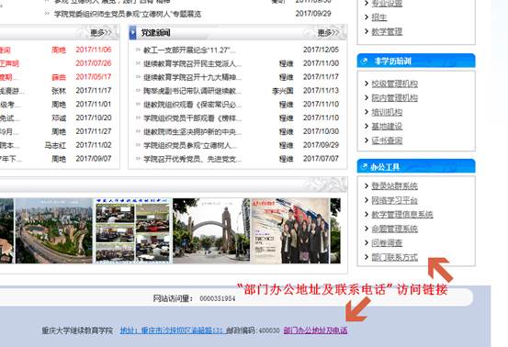508x347 pixels.
Task: Click the chevron icon before 问卷调查
Action: 367,242
